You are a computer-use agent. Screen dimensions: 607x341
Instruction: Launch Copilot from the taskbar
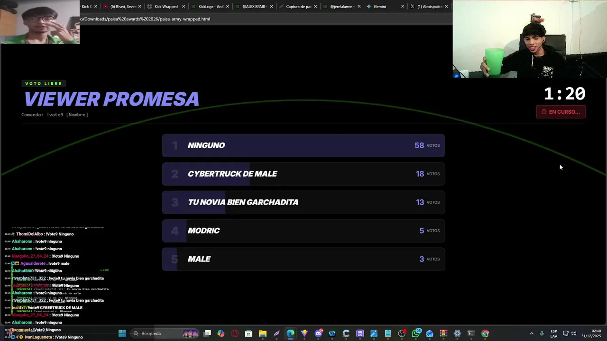[x=221, y=333]
